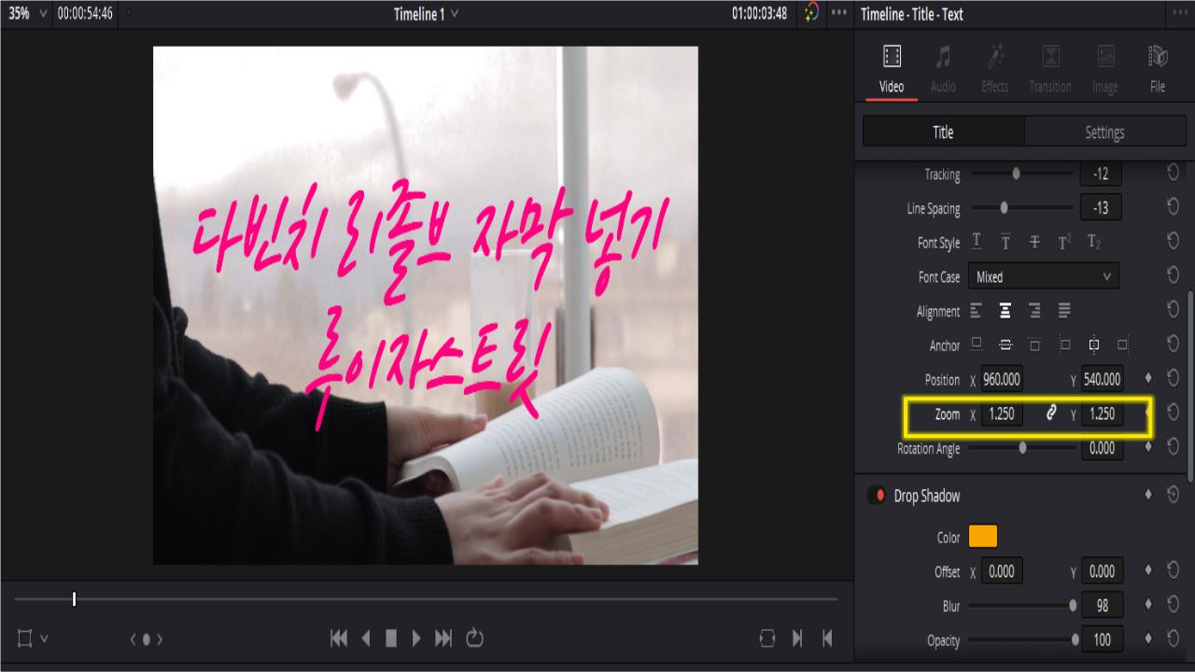Add keyframe for Drop Shadow Blur
This screenshot has height=672, width=1195.
[x=1148, y=606]
